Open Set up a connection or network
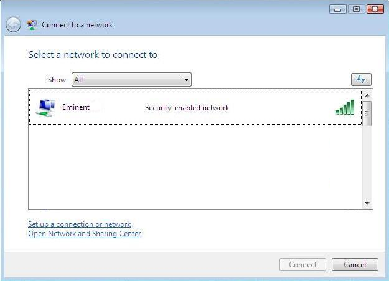The width and height of the screenshot is (389, 281). (80, 224)
